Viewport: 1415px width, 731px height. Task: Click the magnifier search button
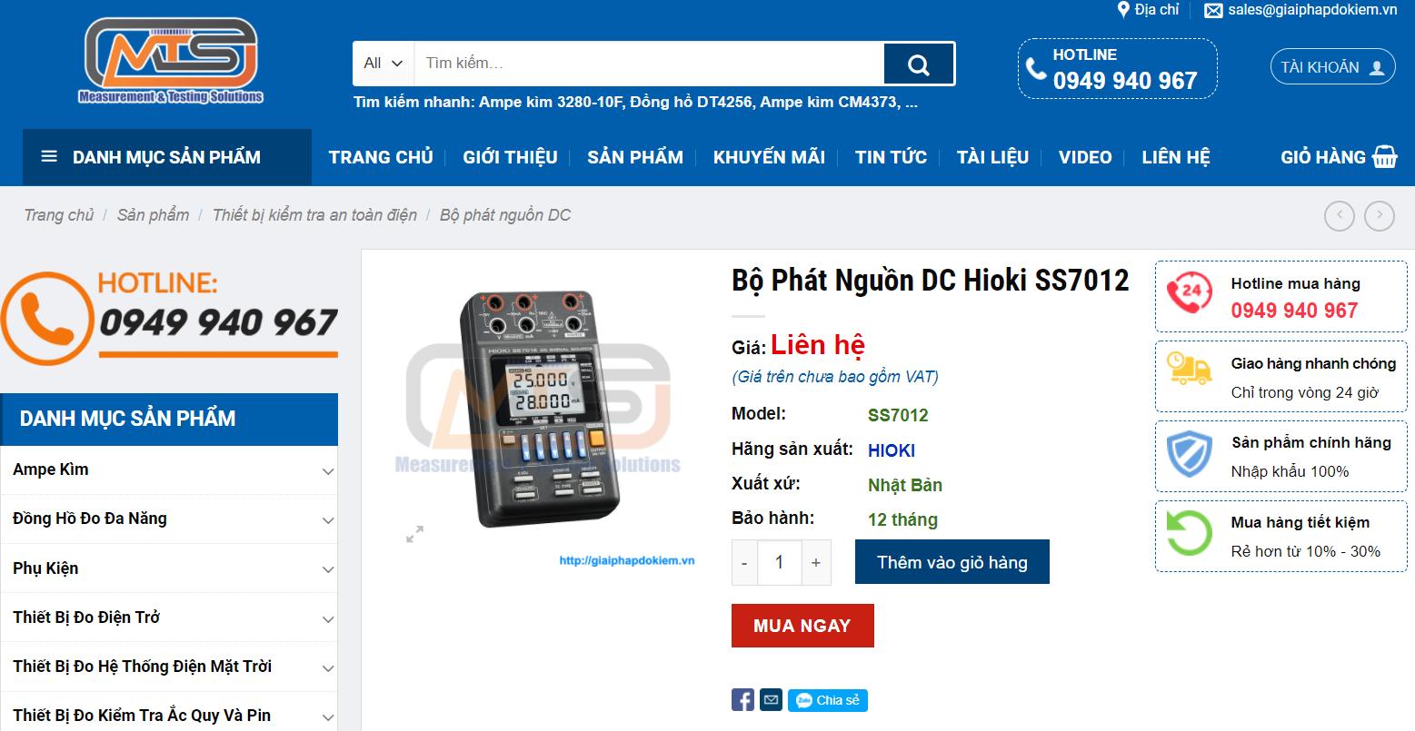(918, 64)
